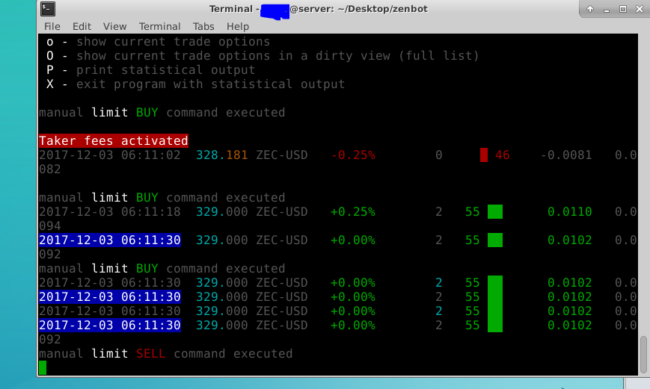Click the terminal vertical scrollbar handle
This screenshot has height=389, width=650.
pos(643,355)
